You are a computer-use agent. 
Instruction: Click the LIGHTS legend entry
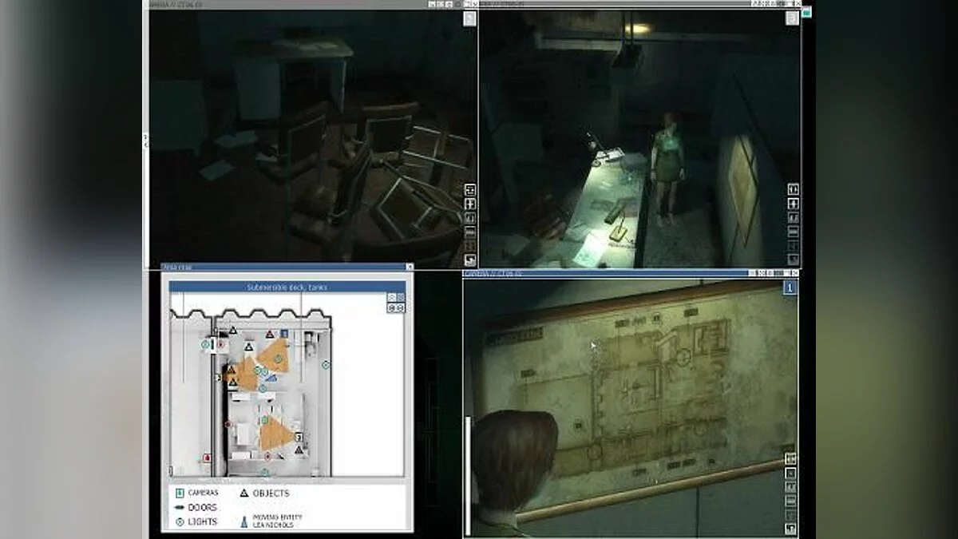(x=196, y=522)
